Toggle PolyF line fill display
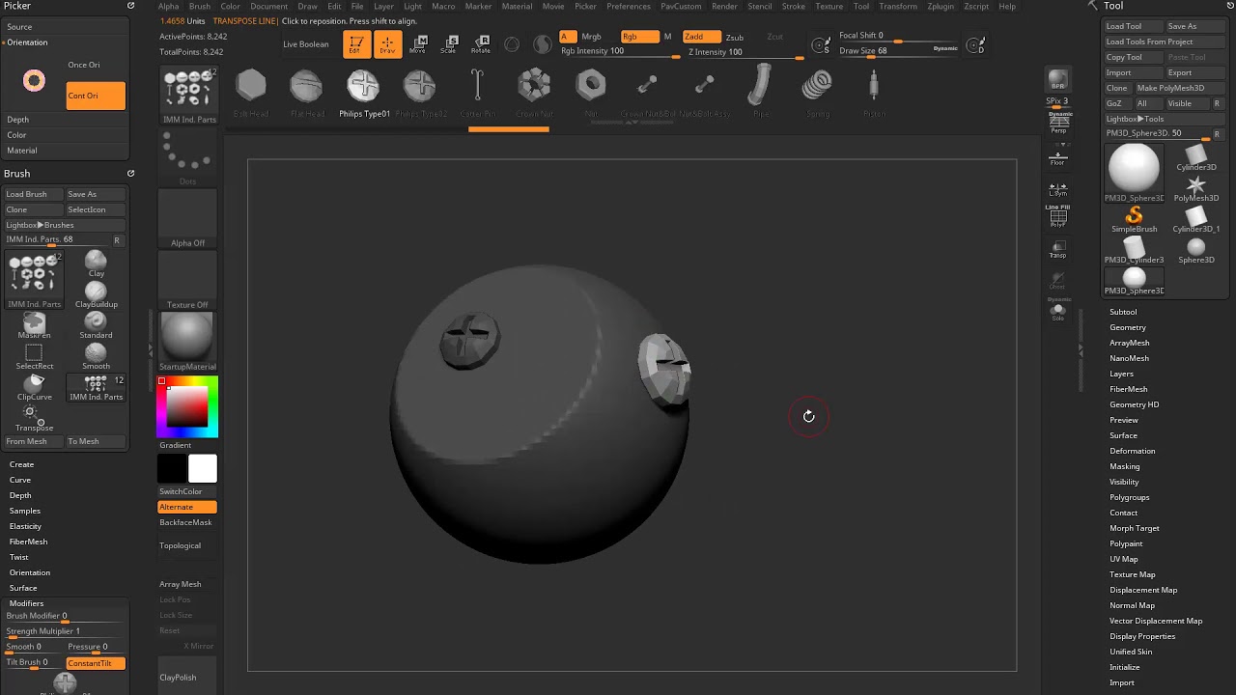The width and height of the screenshot is (1236, 695). pyautogui.click(x=1057, y=218)
